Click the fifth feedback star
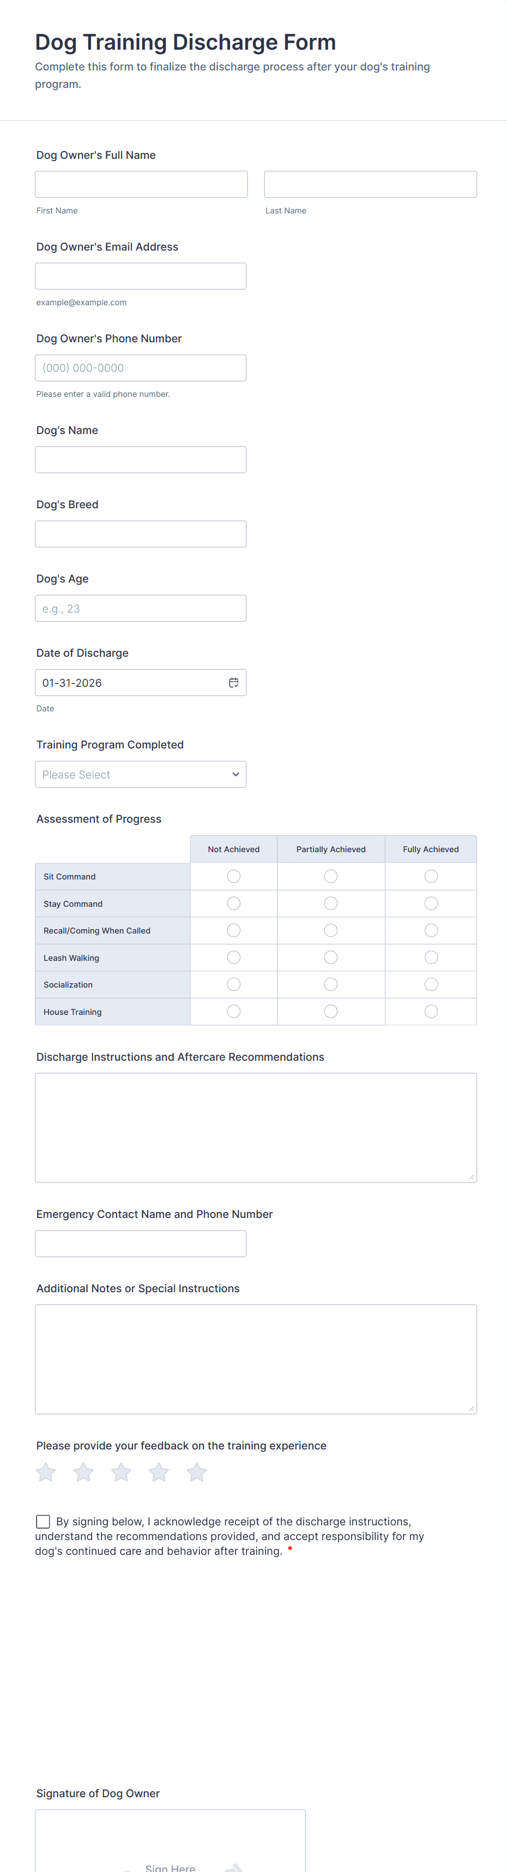The width and height of the screenshot is (507, 1872). coord(197,1472)
